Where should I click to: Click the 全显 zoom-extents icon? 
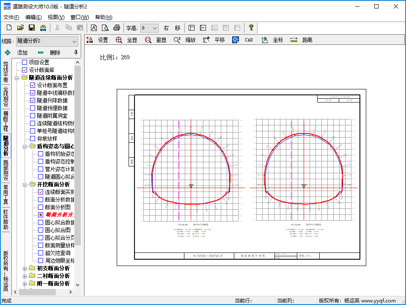(119, 40)
